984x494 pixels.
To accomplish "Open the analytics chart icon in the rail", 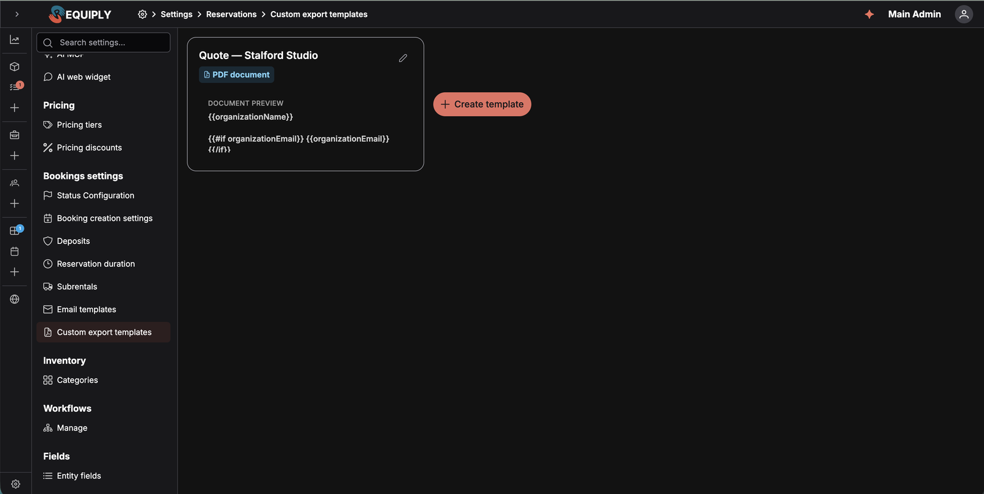I will [x=15, y=40].
